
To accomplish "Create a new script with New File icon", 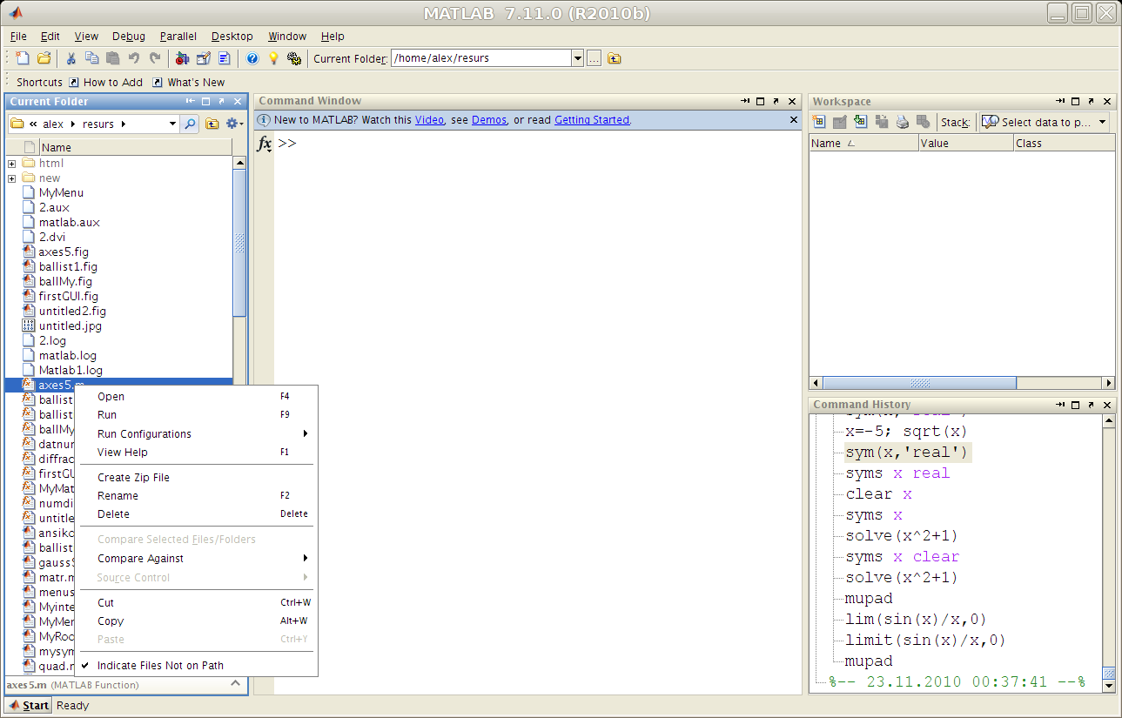I will tap(23, 58).
